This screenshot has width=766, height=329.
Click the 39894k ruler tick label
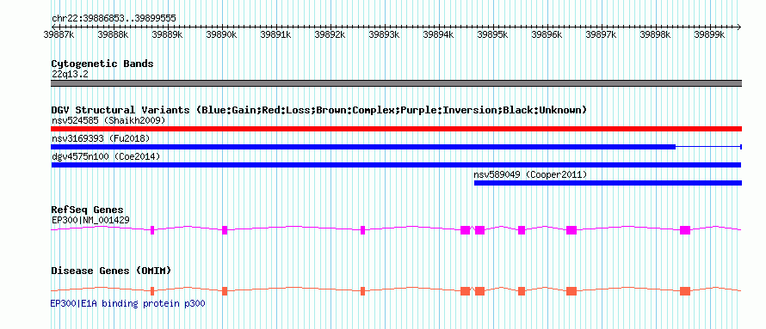[438, 34]
